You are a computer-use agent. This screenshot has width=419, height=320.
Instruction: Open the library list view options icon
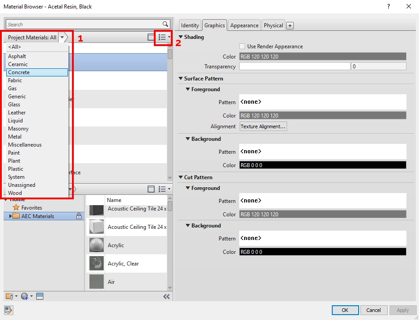click(163, 189)
